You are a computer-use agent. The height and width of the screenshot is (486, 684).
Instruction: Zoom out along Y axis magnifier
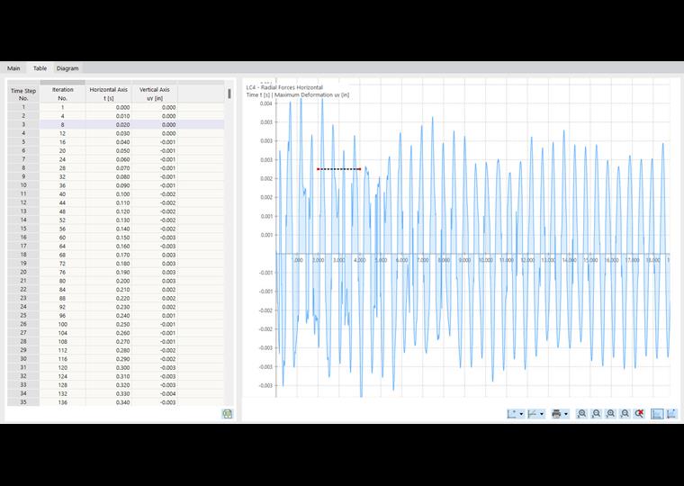click(625, 414)
